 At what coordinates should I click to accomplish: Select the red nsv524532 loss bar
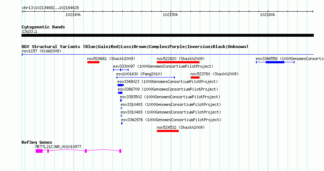[168, 131]
